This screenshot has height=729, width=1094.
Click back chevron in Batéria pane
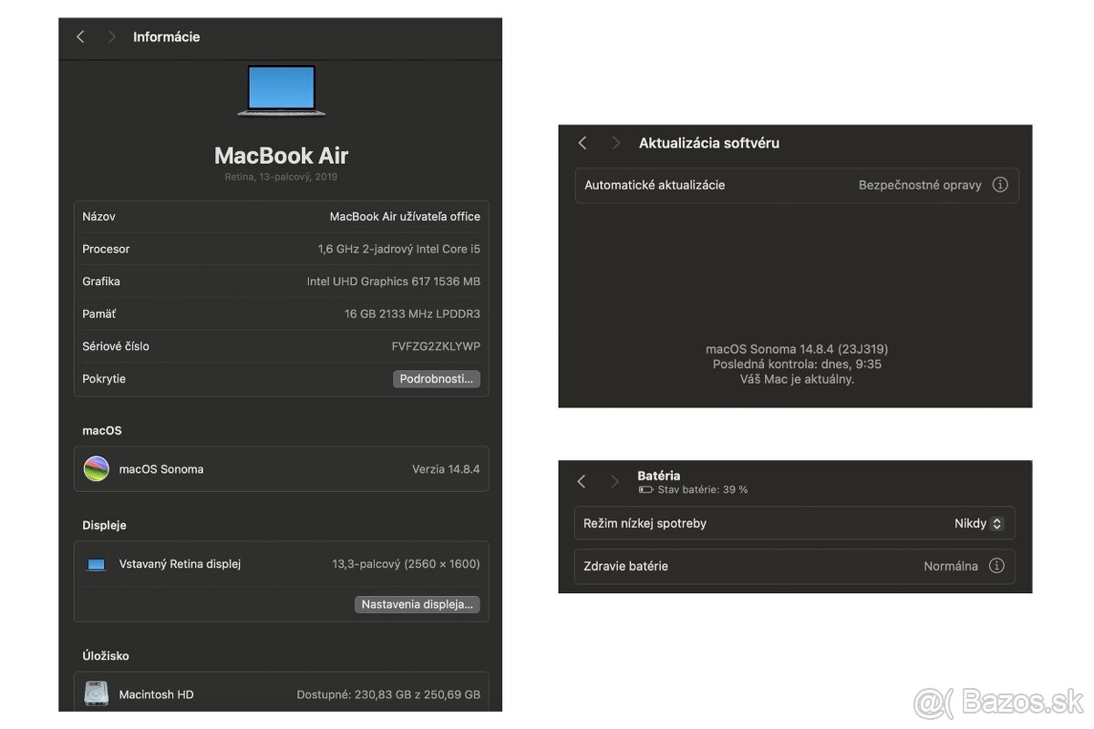(582, 481)
